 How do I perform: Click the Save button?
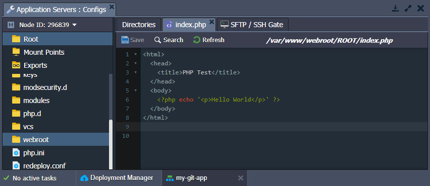click(x=132, y=40)
